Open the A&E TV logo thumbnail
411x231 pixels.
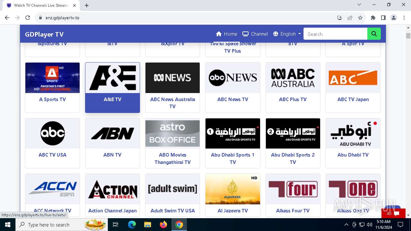[x=112, y=78]
